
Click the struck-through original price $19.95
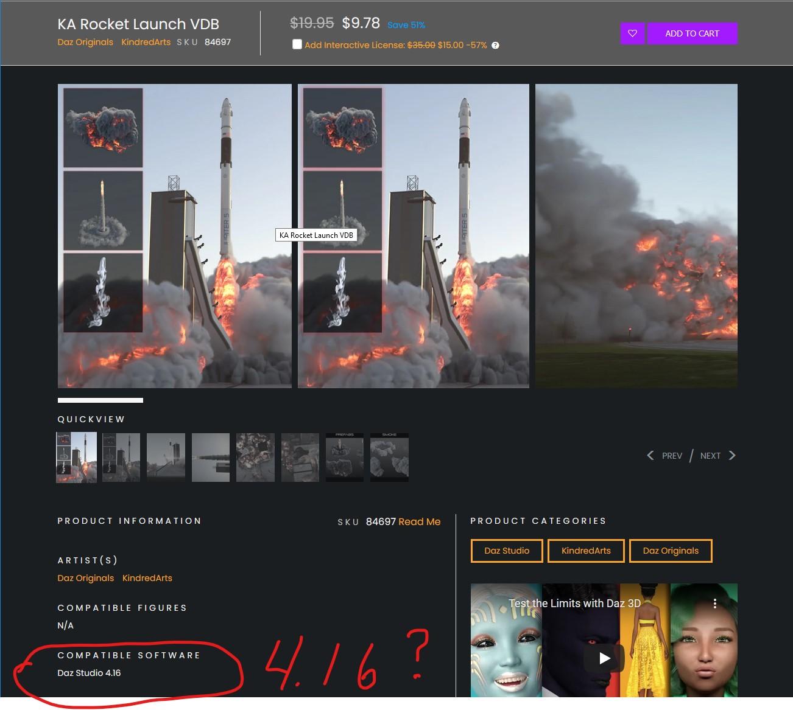tap(312, 23)
